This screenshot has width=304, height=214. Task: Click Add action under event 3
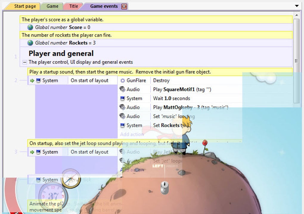click(x=132, y=170)
